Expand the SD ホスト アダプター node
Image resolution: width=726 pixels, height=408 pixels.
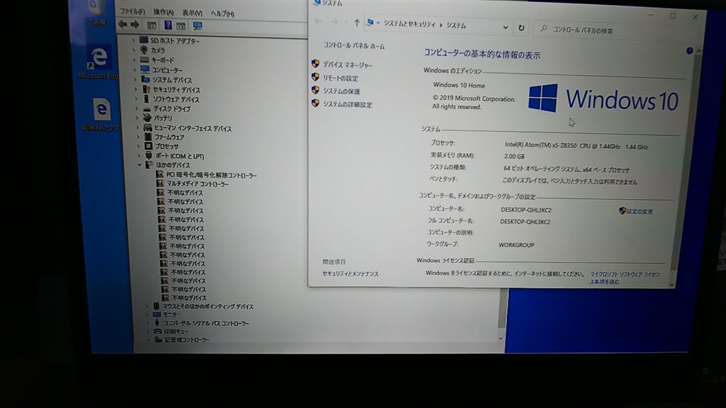[133, 40]
